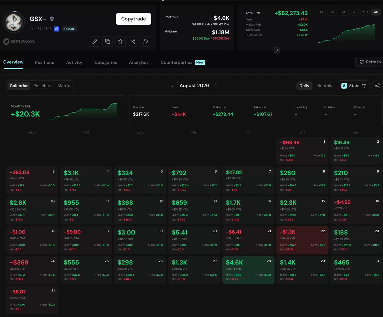Select the August 4 day cell
The height and width of the screenshot is (317, 383).
(x=86, y=180)
